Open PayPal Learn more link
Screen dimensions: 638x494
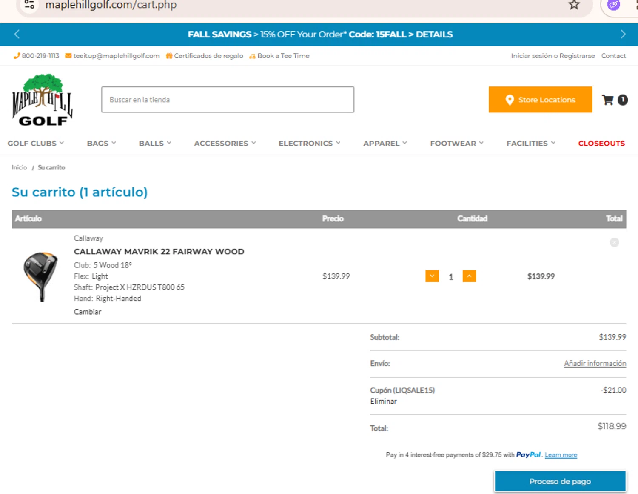pos(561,455)
